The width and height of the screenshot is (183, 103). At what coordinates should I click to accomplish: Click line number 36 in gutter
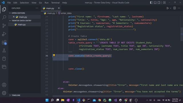47,56
